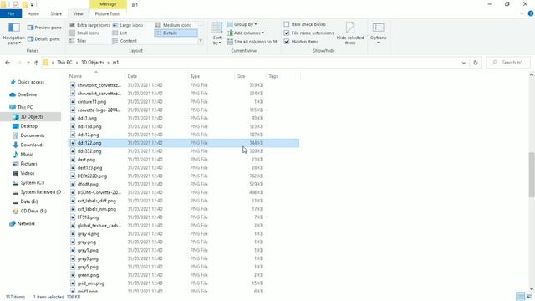Open Documents in navigation pane
535x301 pixels.
pyautogui.click(x=29, y=135)
